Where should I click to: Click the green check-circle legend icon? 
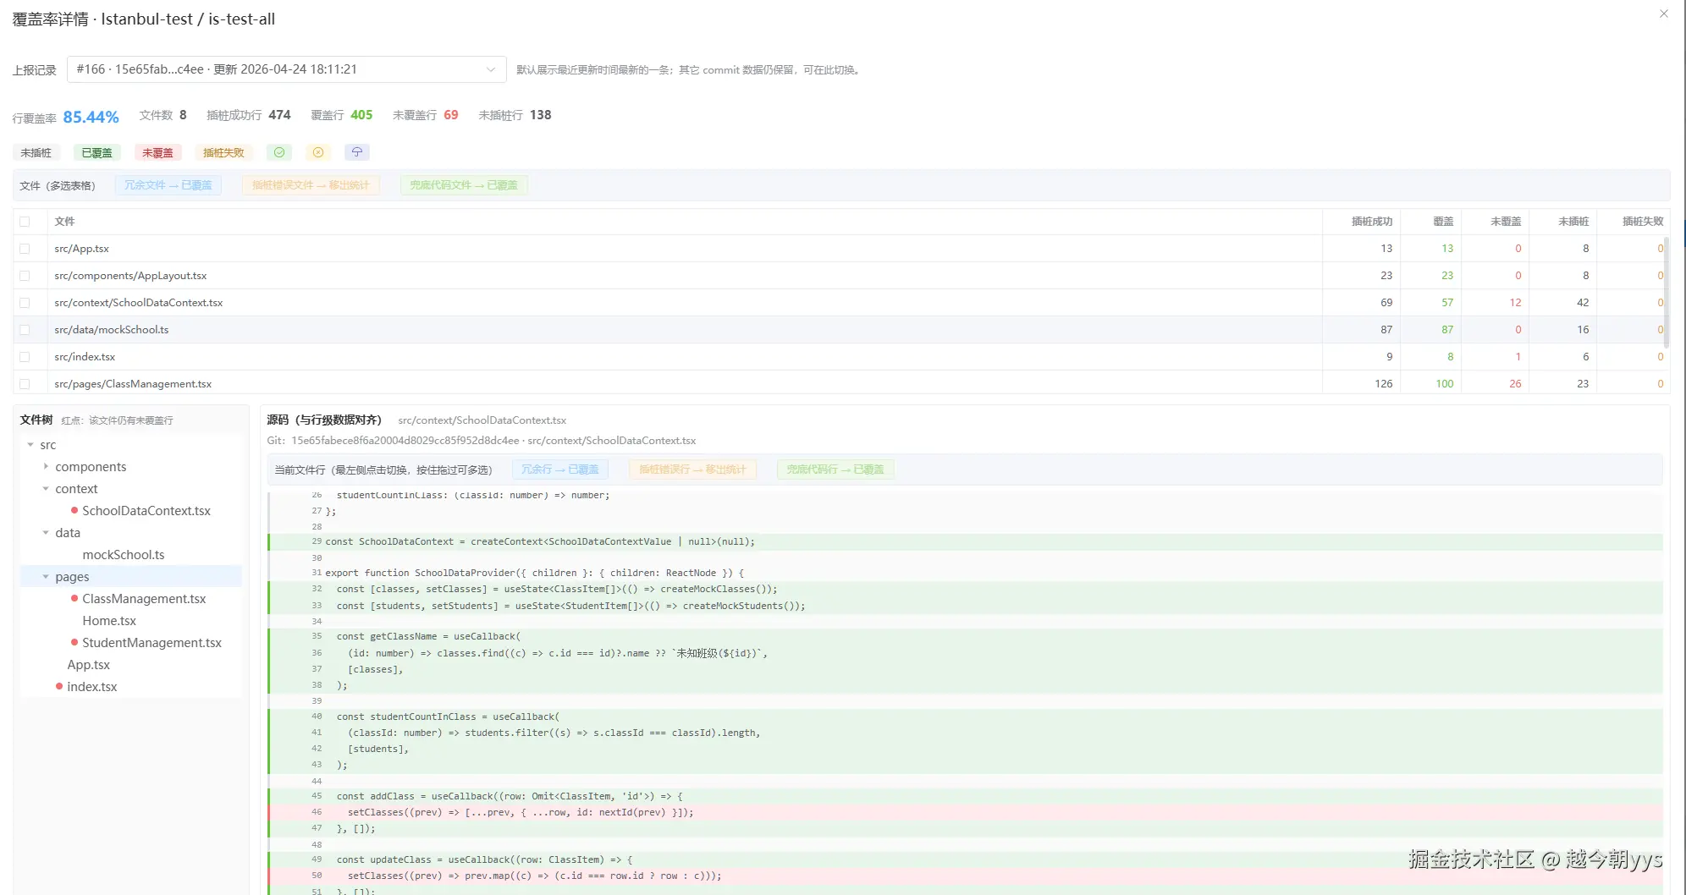(x=279, y=152)
